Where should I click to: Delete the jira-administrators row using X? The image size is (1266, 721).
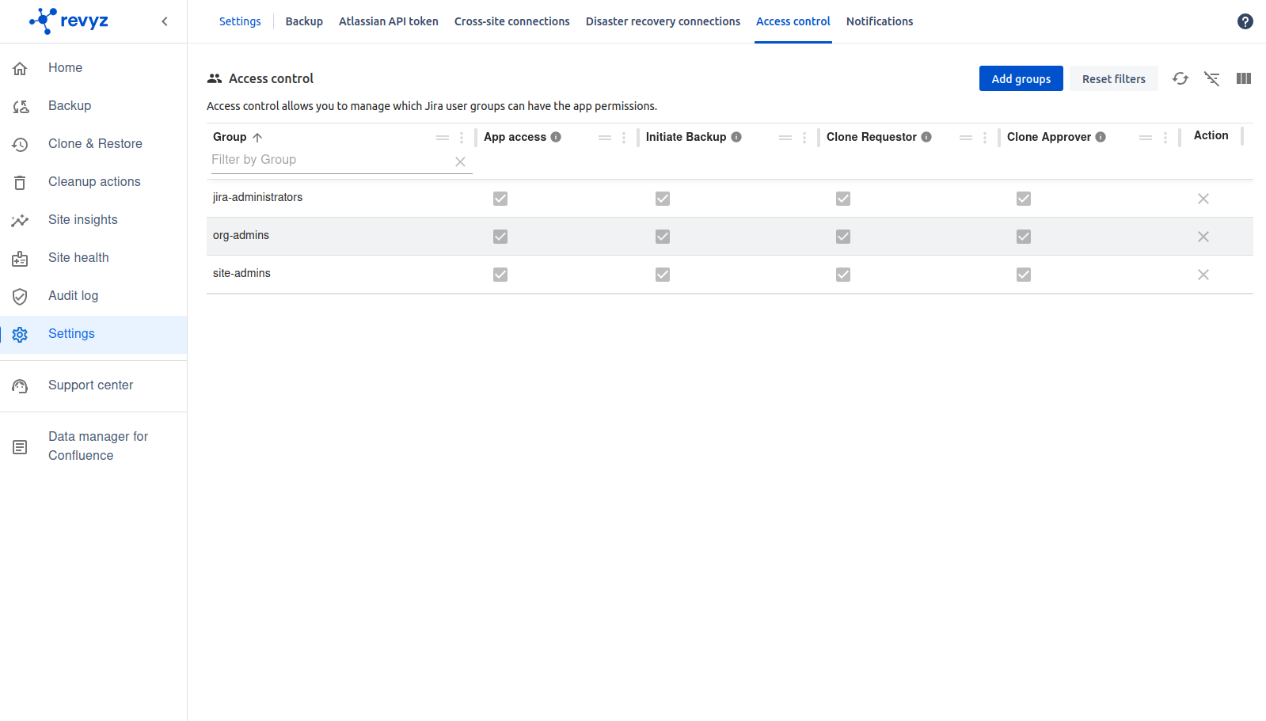point(1203,199)
